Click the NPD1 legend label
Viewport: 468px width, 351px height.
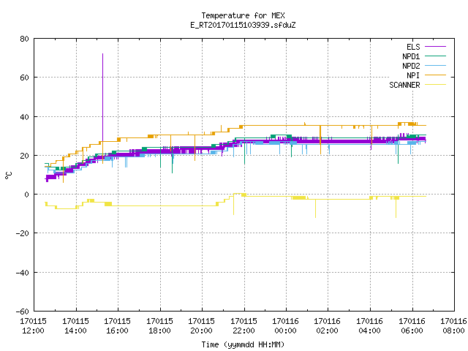coord(411,56)
